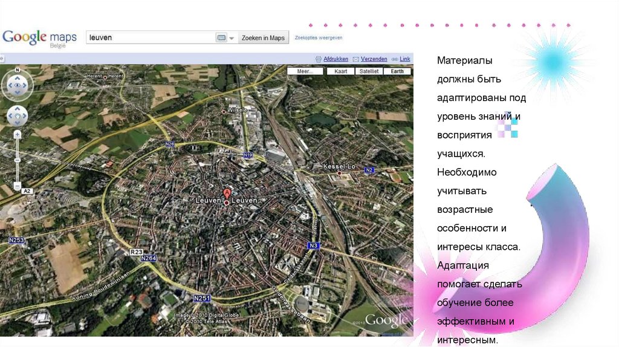Rotate view right with look-control right arrow
Screen dimensions: 619x347
click(24, 85)
